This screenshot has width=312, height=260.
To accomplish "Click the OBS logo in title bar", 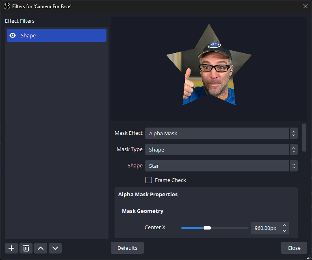I will [x=7, y=6].
